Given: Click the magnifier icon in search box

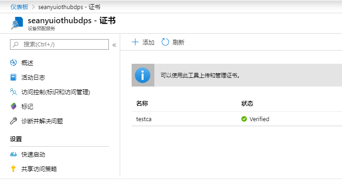Looking at the screenshot, I should [15, 45].
